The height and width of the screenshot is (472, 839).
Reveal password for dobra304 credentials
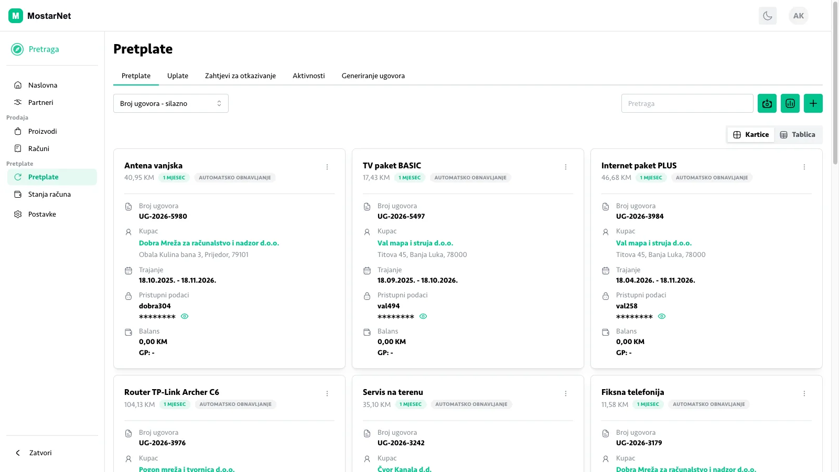tap(185, 316)
